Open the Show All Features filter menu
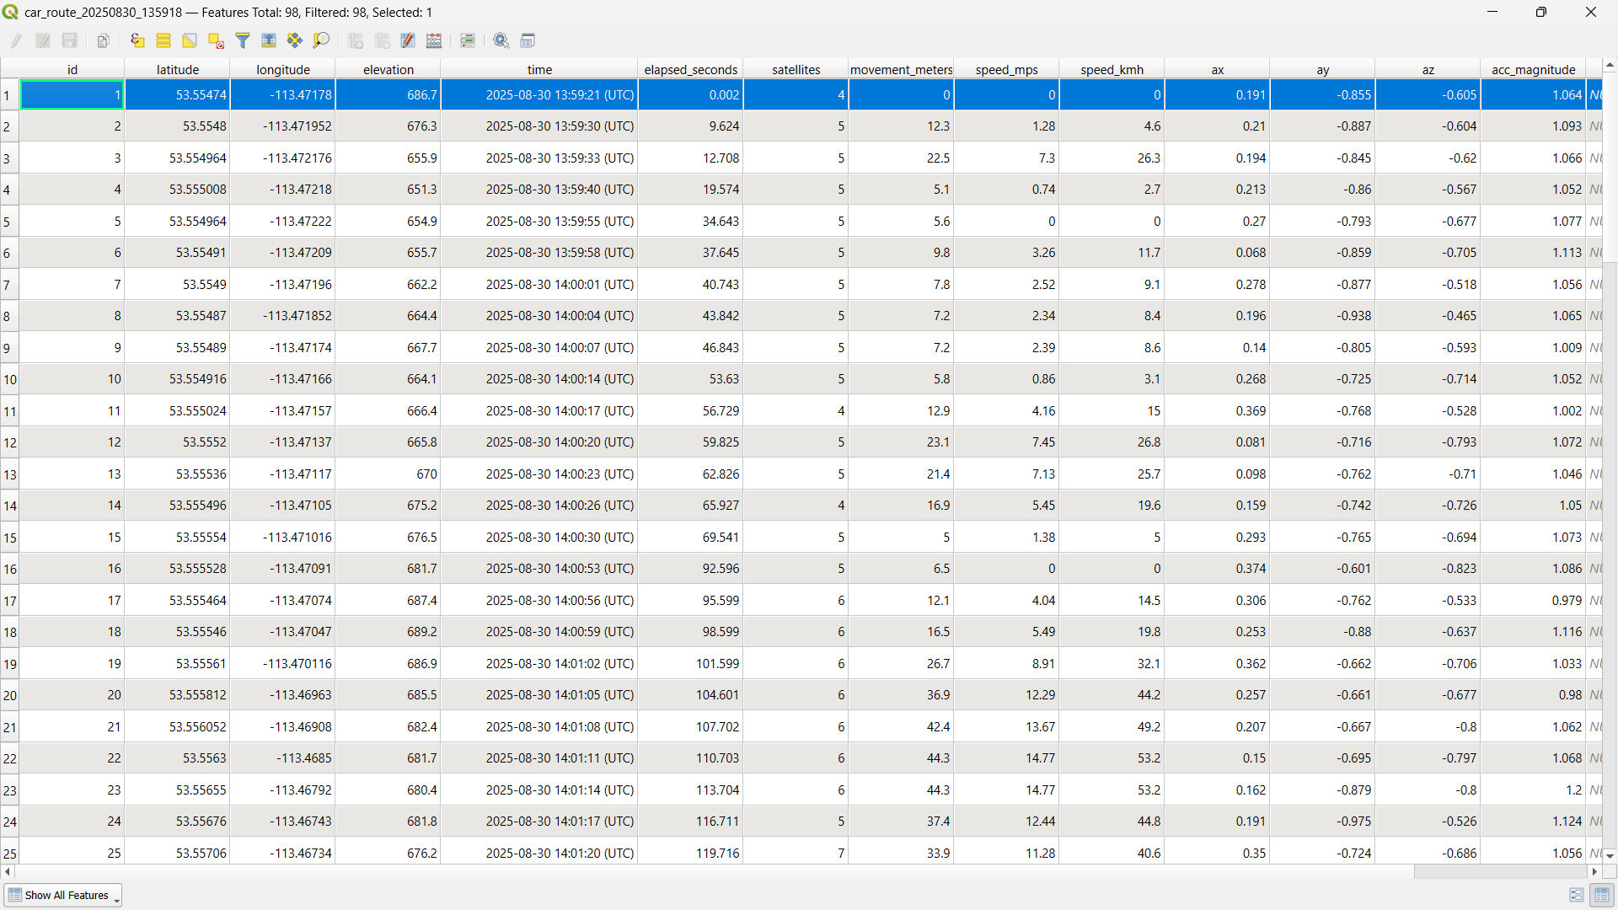Viewport: 1618px width, 910px height. 63,895
